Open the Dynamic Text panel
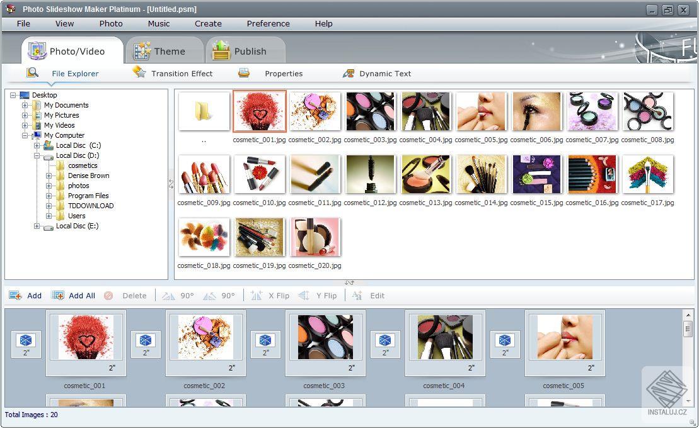Image resolution: width=699 pixels, height=429 pixels. pyautogui.click(x=384, y=73)
